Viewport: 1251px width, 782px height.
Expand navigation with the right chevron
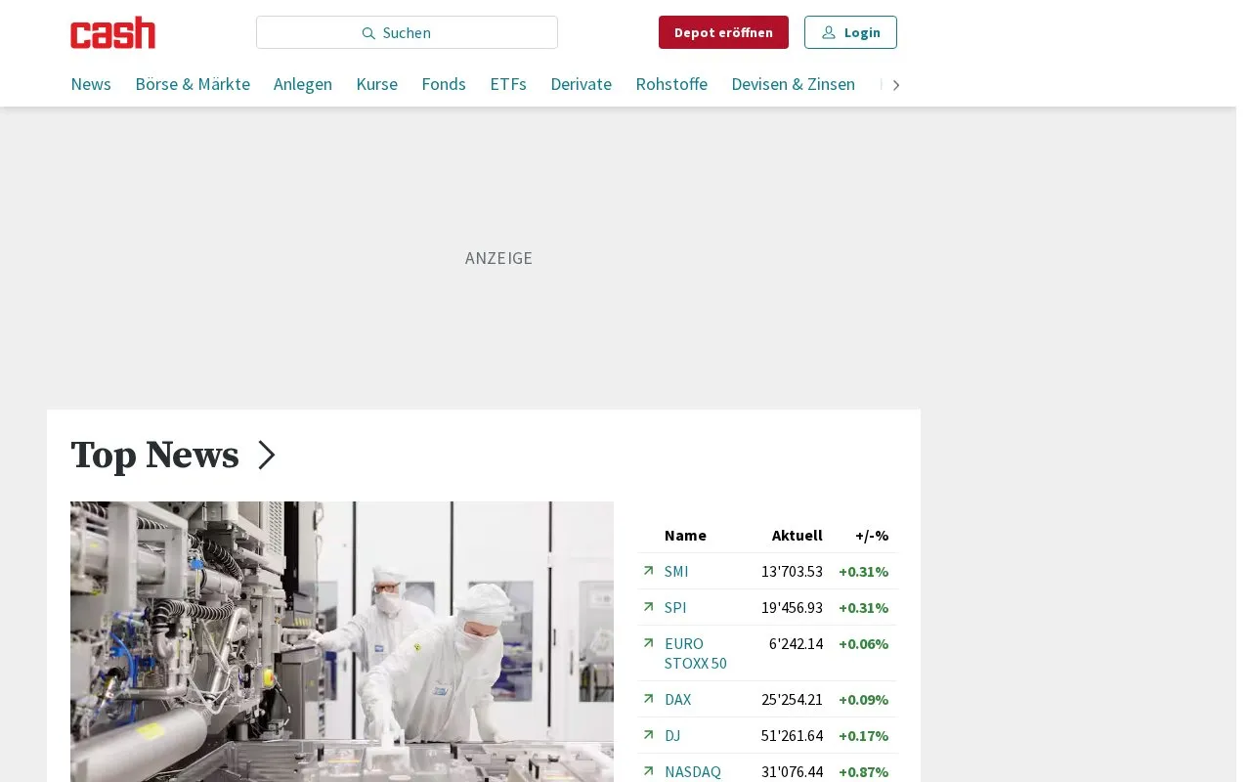[x=895, y=85]
